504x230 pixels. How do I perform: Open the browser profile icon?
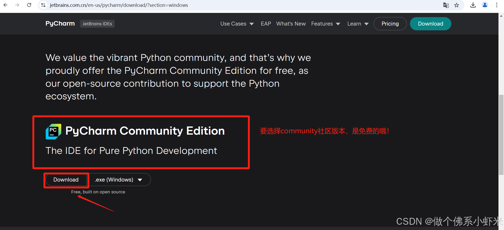[485, 5]
